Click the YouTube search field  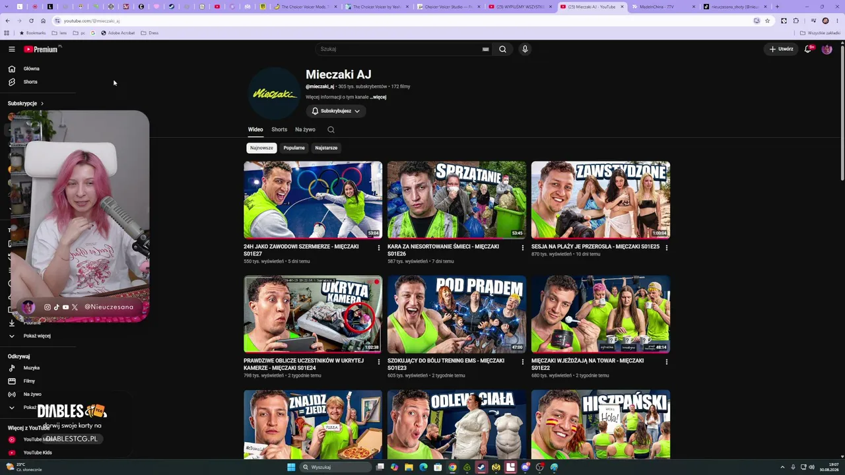(404, 49)
